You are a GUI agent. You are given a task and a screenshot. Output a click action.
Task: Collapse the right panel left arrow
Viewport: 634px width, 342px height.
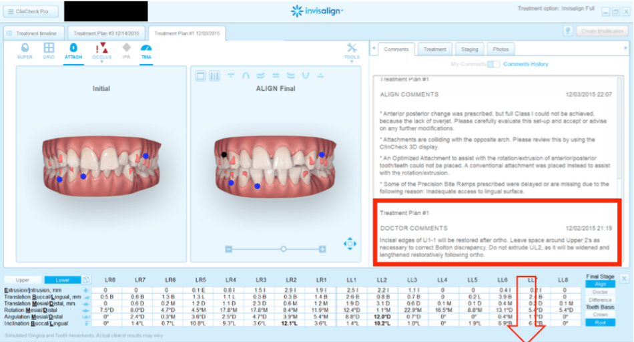coord(374,48)
